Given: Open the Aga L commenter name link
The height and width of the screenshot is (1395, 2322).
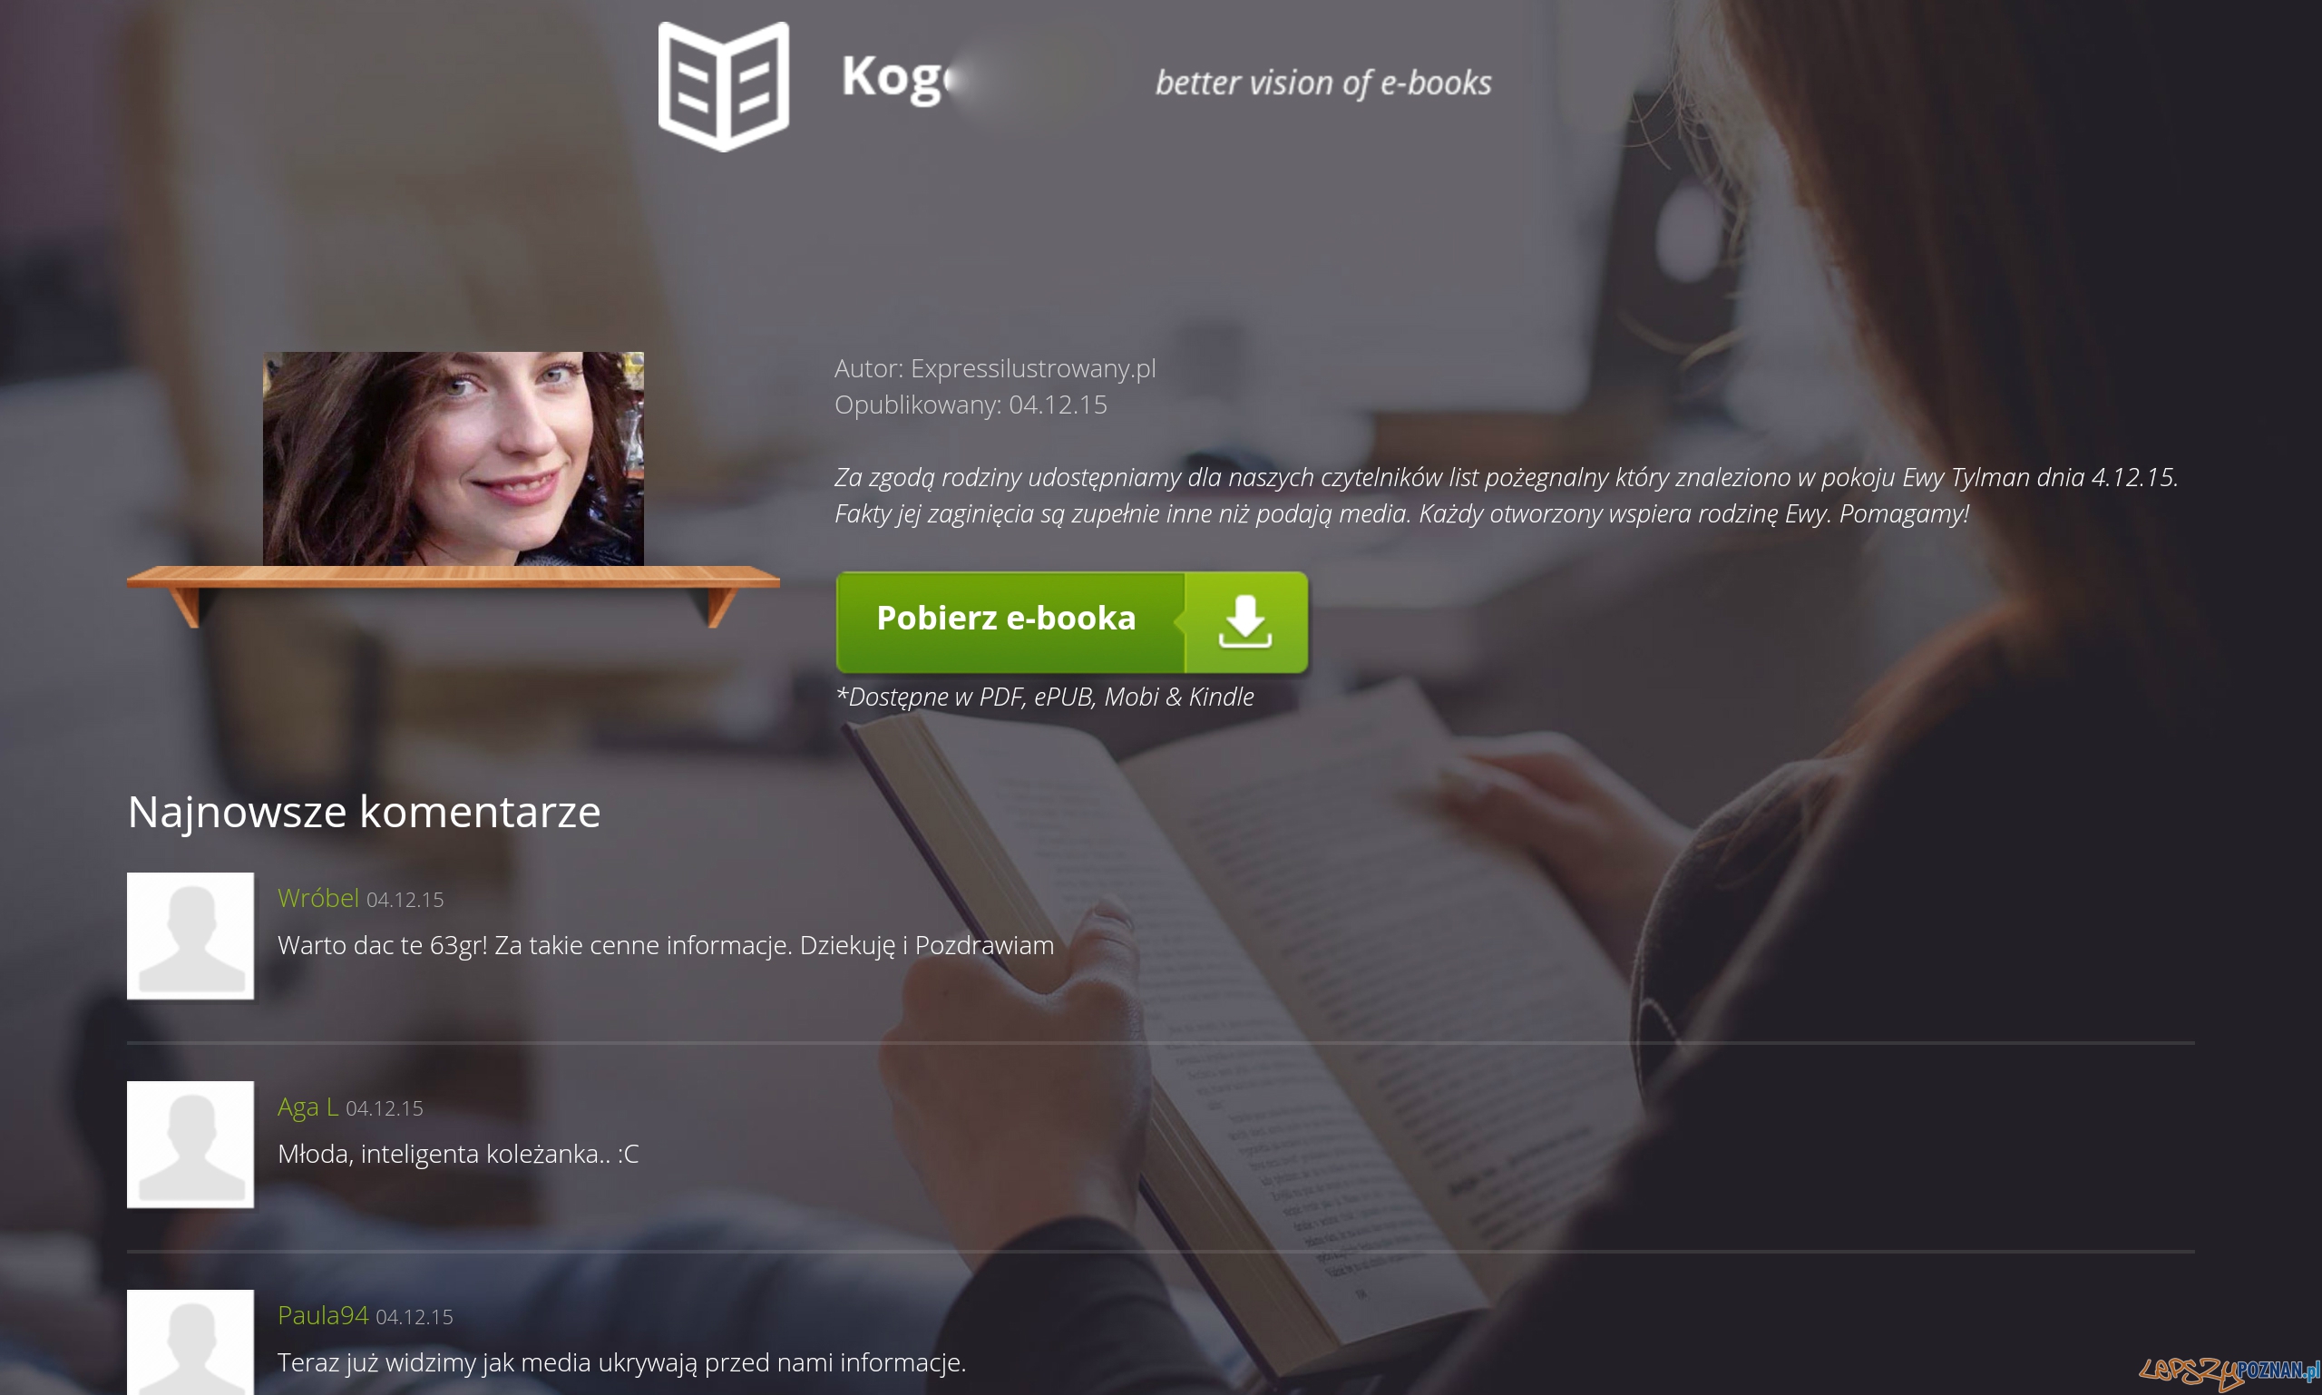Looking at the screenshot, I should click(307, 1107).
